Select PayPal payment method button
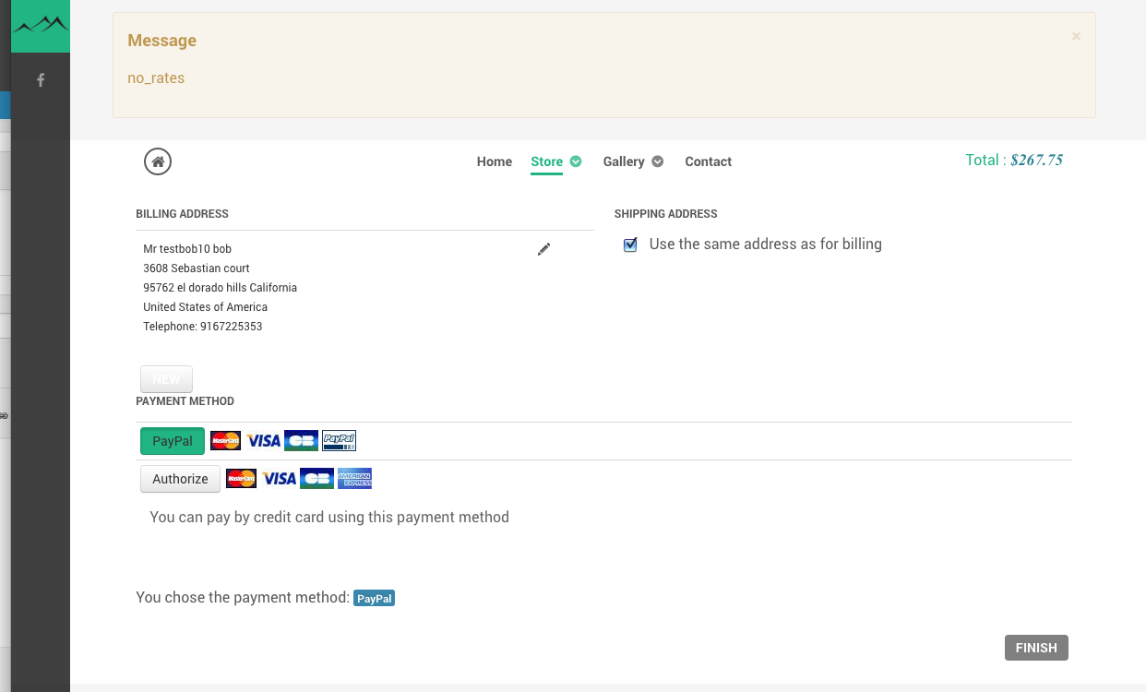Image resolution: width=1146 pixels, height=692 pixels. point(173,441)
